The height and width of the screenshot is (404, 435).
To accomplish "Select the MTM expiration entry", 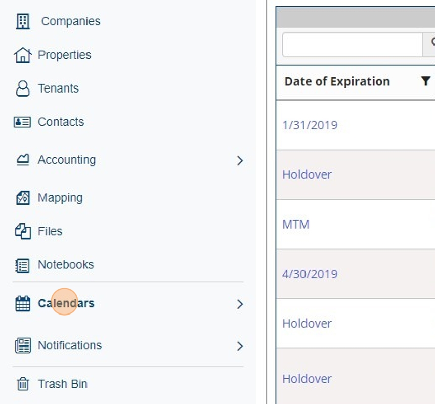I will point(295,224).
